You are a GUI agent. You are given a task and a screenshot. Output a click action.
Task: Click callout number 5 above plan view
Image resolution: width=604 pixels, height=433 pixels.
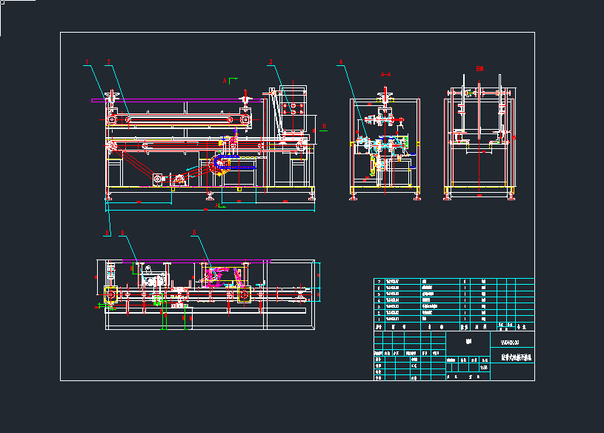(x=194, y=232)
